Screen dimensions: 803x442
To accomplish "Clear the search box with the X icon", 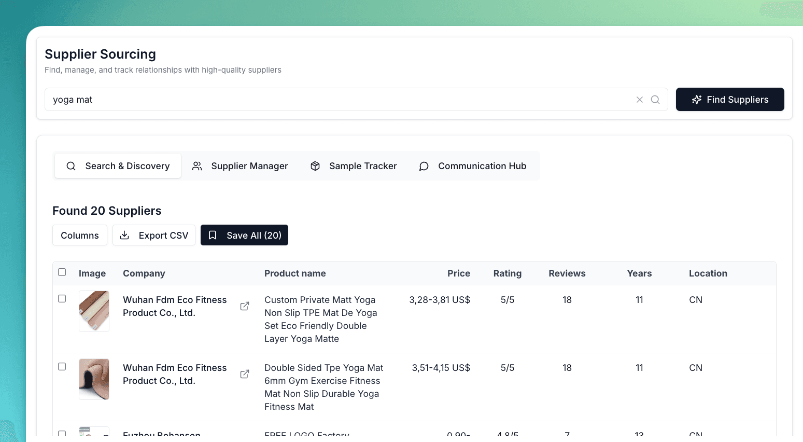I will [x=639, y=99].
